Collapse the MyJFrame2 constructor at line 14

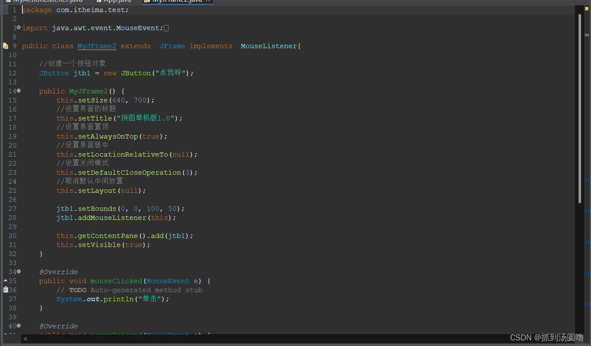click(x=18, y=91)
